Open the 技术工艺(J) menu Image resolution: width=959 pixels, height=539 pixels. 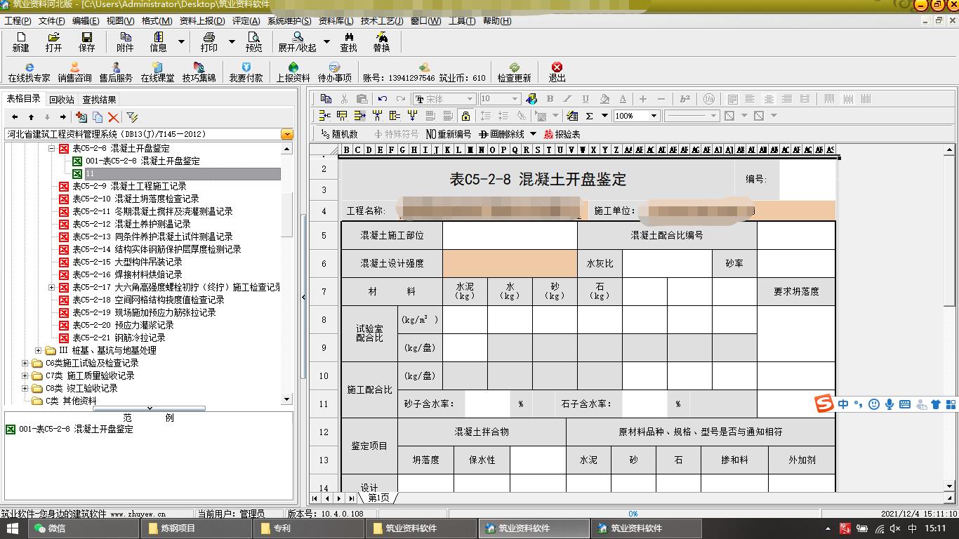click(382, 21)
